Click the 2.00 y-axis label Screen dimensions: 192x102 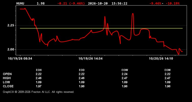click(11, 49)
